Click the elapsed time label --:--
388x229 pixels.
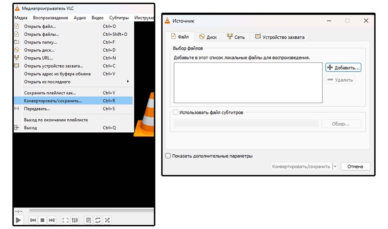pyautogui.click(x=19, y=211)
